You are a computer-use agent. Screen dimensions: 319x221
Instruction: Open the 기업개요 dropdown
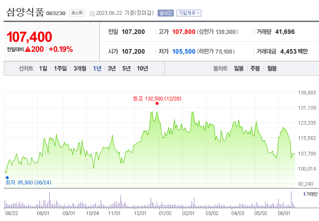pos(189,13)
